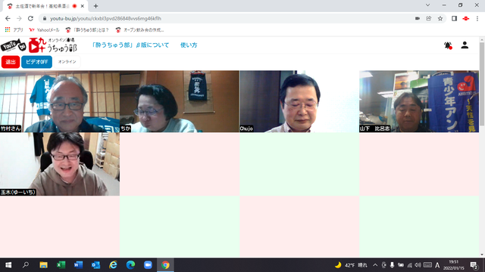Click the オンライン status button

67,62
